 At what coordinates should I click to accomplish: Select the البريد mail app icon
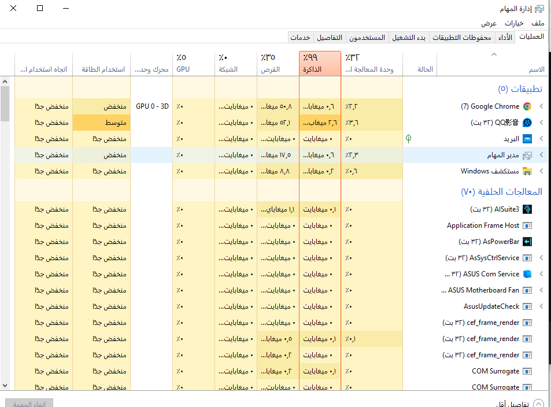(x=527, y=139)
